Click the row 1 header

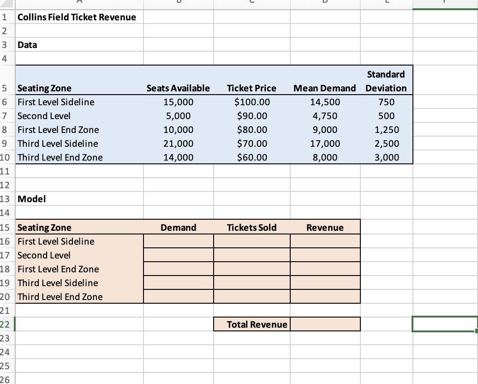(x=7, y=17)
